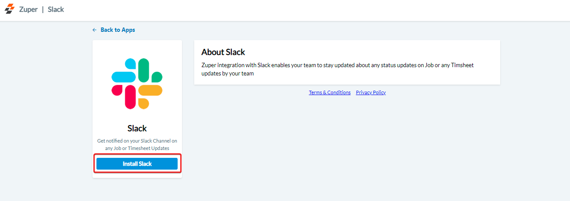
Task: Click the back arrow next to Back to Apps
Action: click(95, 30)
